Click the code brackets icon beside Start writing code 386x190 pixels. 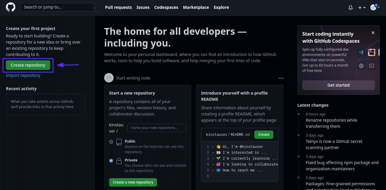pos(109,78)
